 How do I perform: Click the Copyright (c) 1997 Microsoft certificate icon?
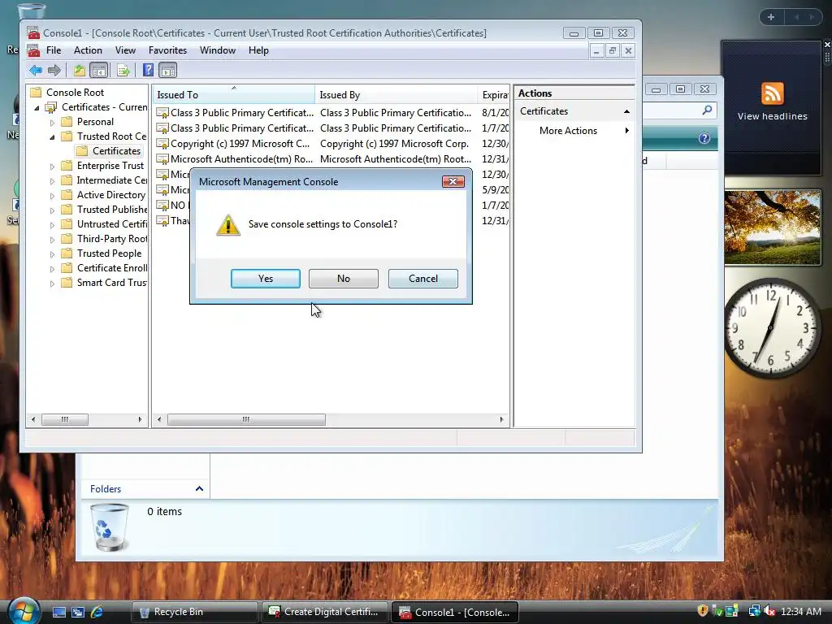[162, 144]
